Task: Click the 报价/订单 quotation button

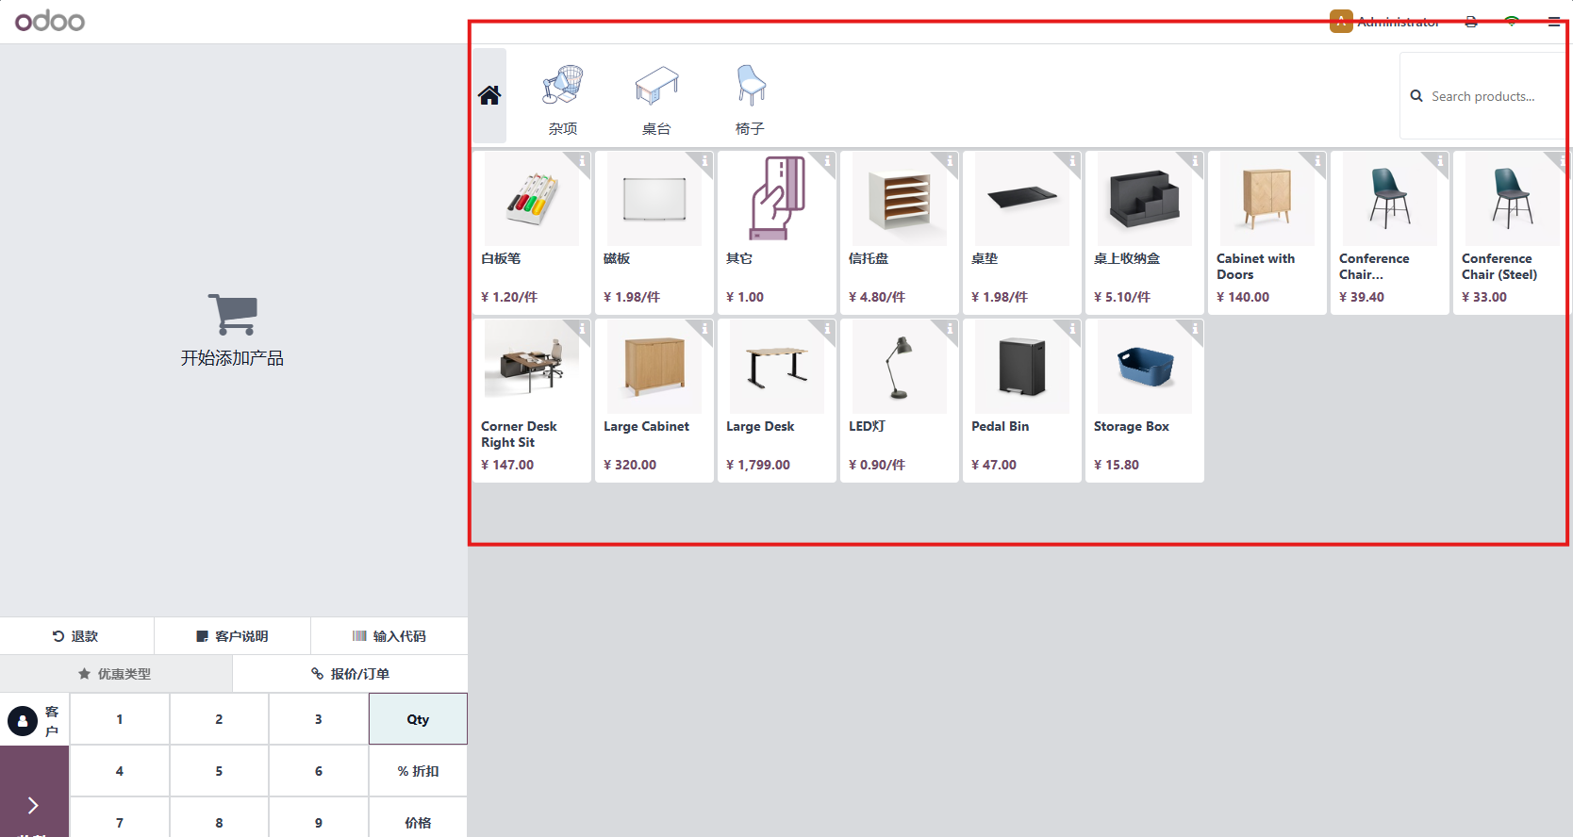Action: 351,674
